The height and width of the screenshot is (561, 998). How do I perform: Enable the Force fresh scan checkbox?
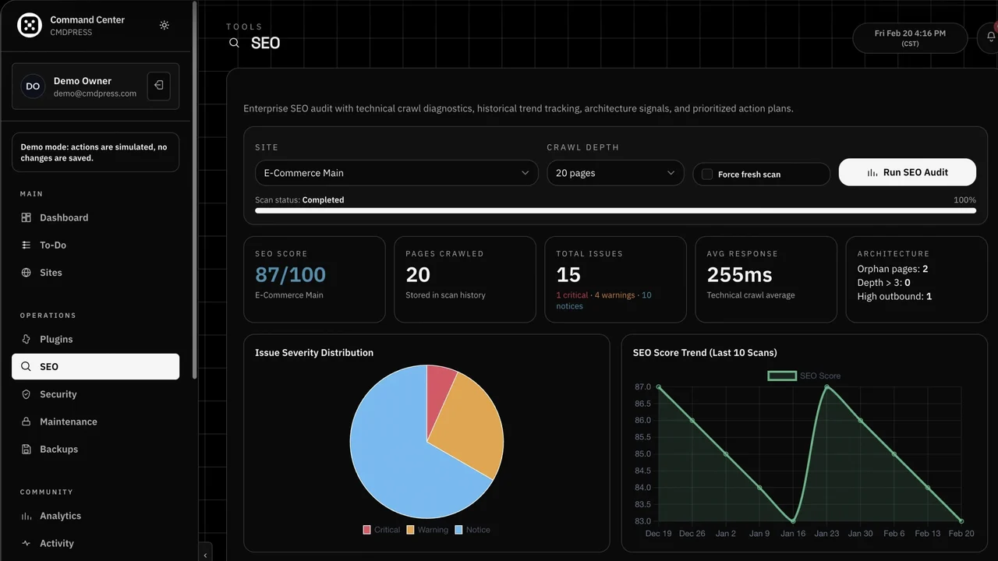tap(707, 175)
